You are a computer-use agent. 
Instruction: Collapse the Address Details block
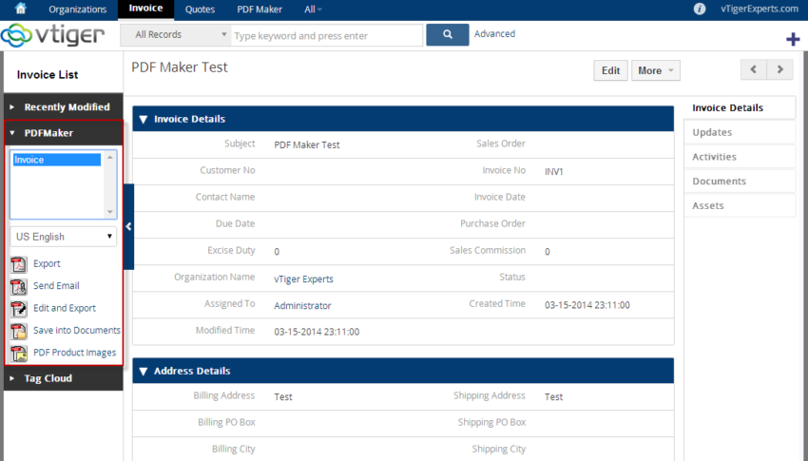point(144,371)
